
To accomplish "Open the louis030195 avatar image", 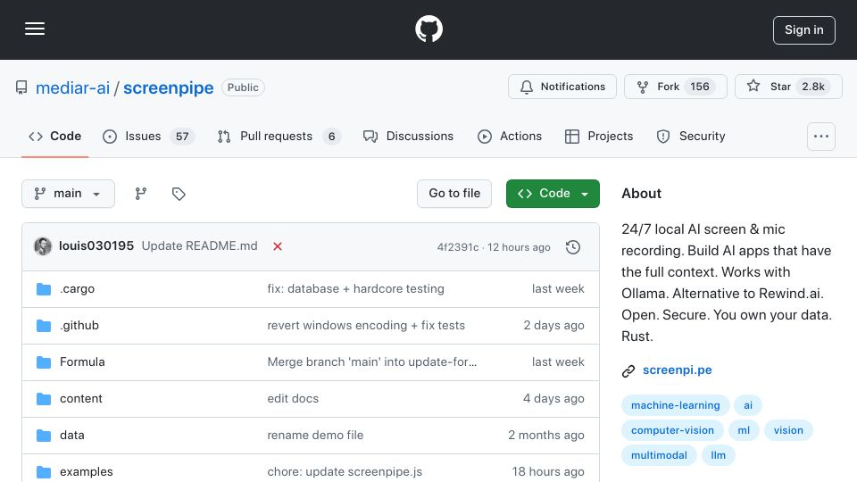I will (x=43, y=246).
